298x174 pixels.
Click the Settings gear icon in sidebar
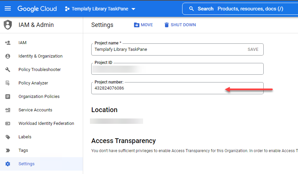click(8, 164)
